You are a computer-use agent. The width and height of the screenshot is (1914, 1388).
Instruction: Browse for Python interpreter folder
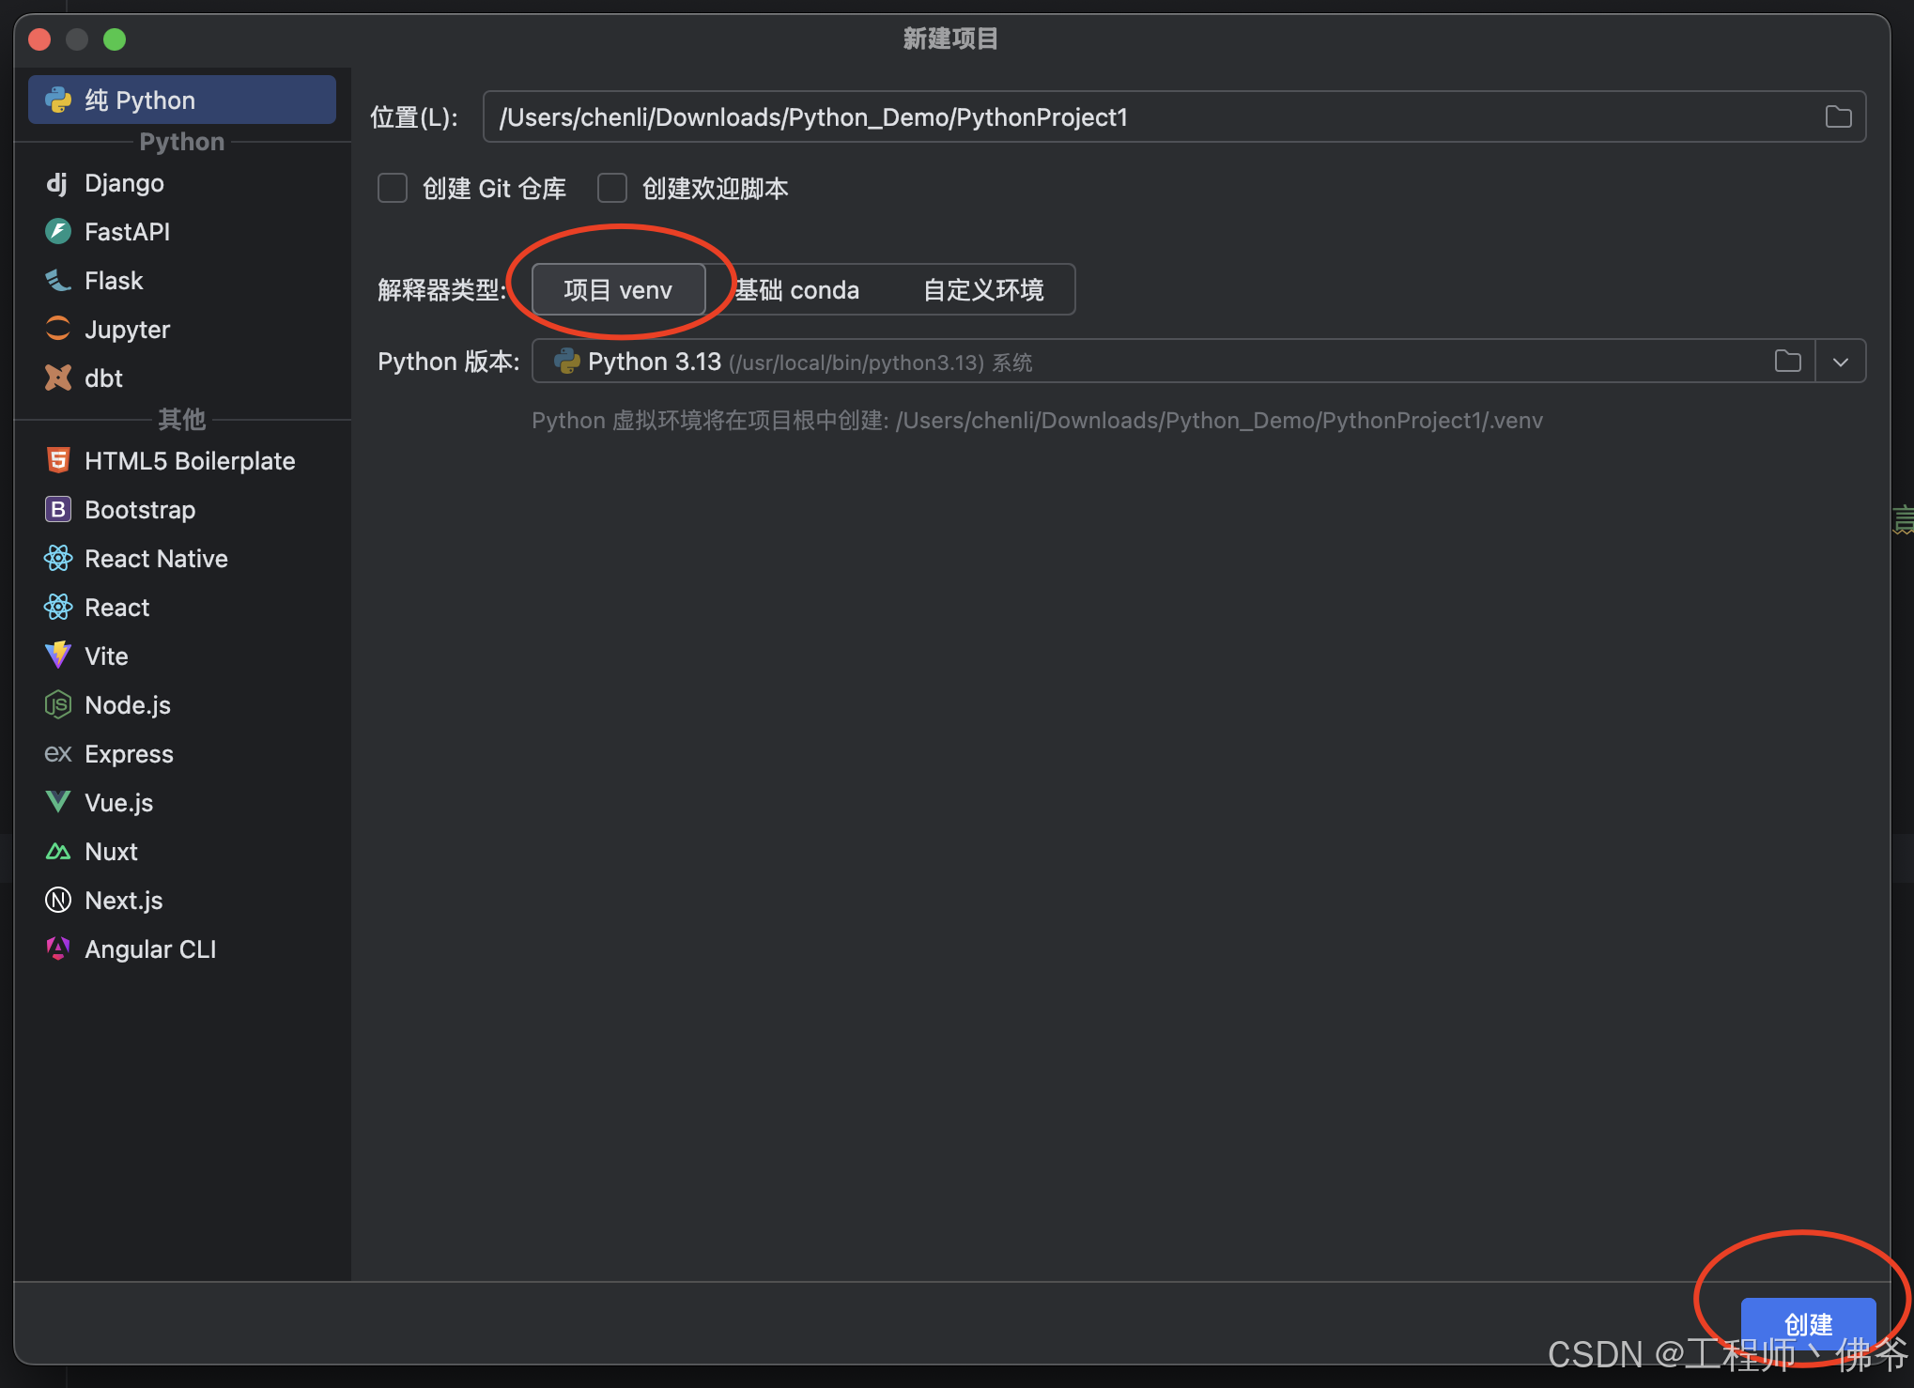[1788, 362]
